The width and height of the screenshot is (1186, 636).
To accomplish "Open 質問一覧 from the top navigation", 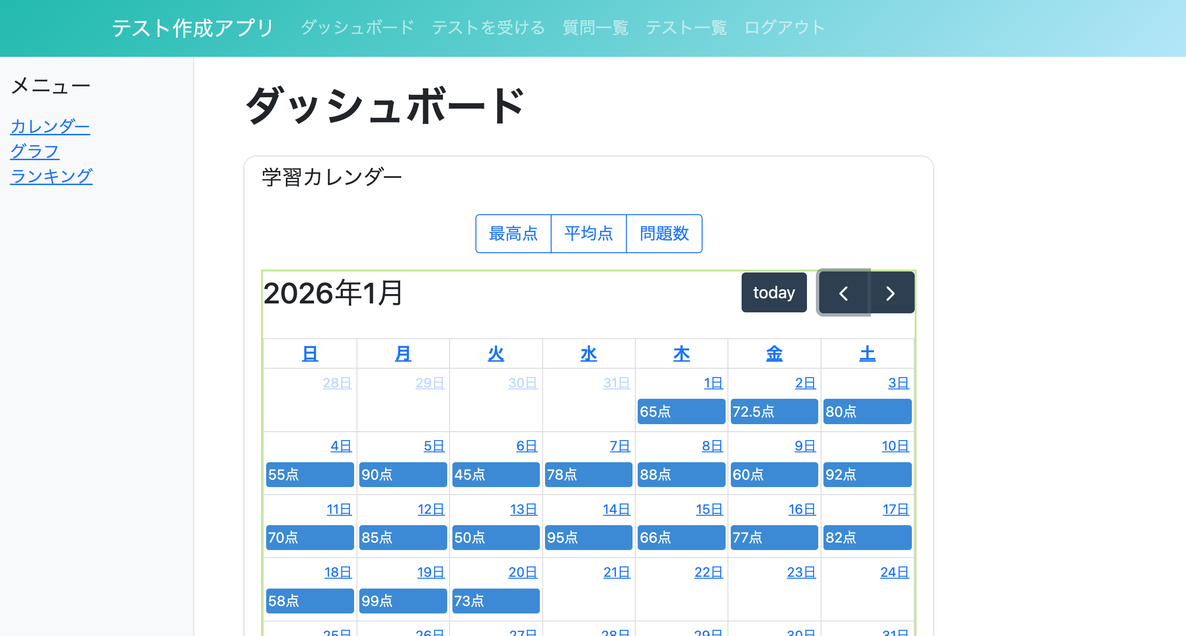I will click(595, 27).
